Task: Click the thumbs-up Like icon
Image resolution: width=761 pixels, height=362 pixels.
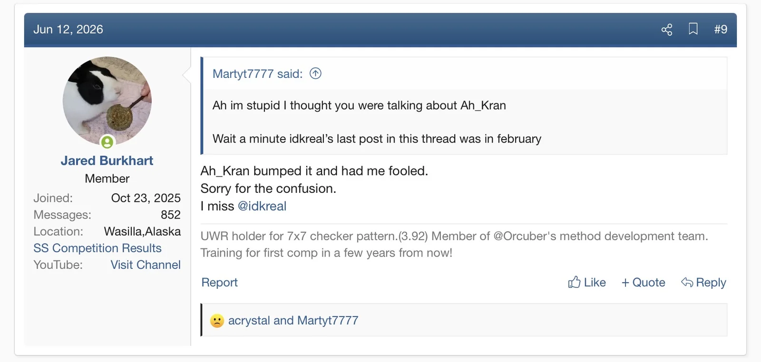Action: click(x=574, y=282)
